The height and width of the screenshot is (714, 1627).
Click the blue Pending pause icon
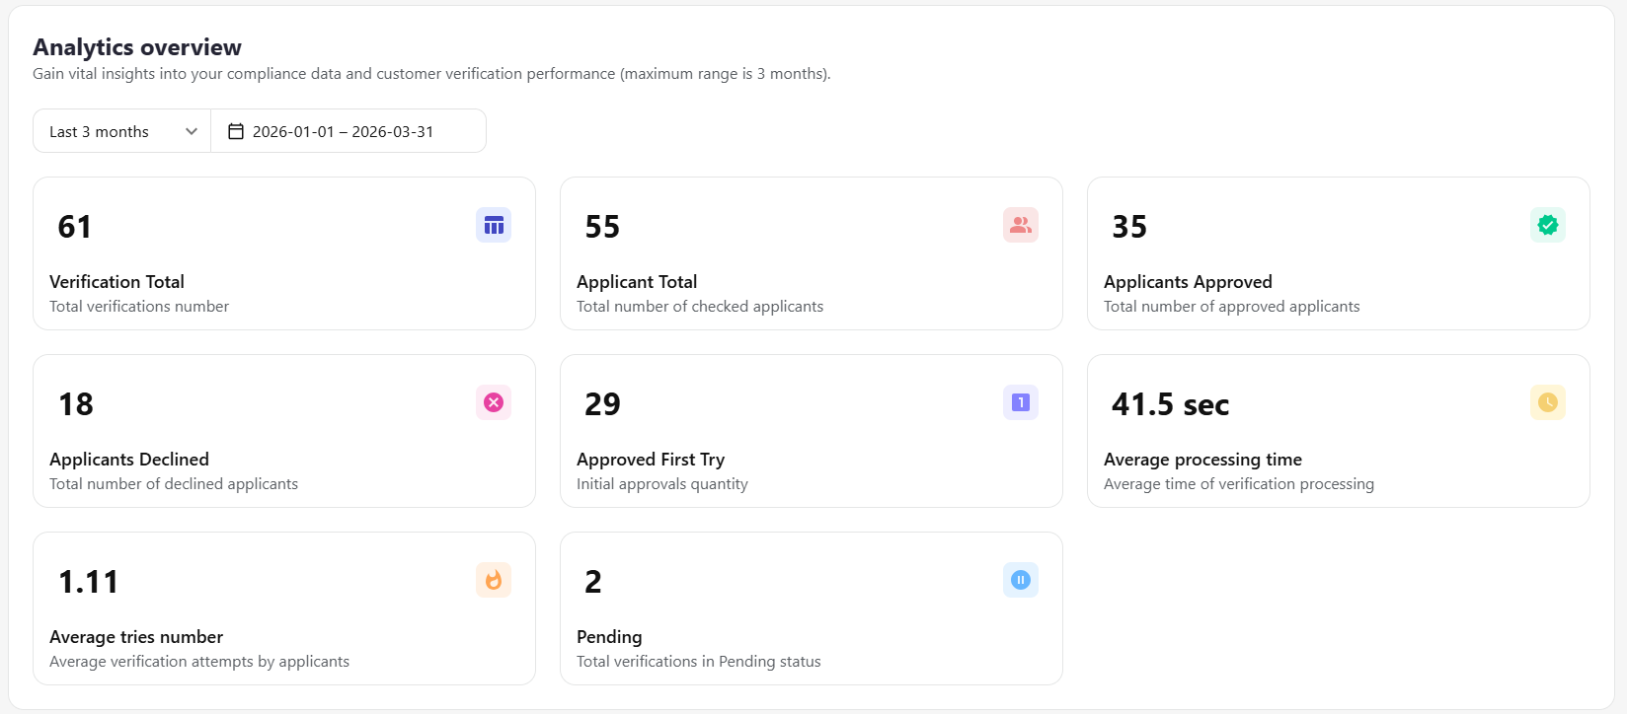1021,580
